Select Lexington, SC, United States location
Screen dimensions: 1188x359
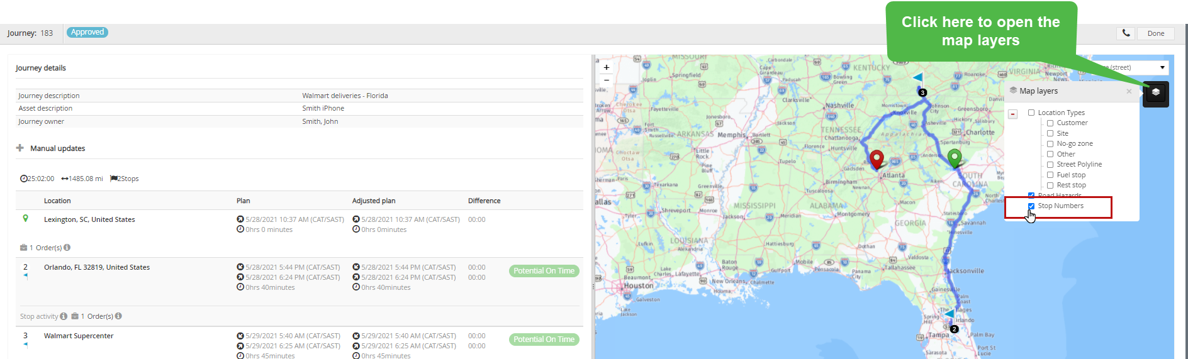89,219
